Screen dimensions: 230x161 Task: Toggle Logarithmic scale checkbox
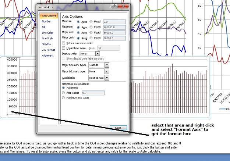64,48
